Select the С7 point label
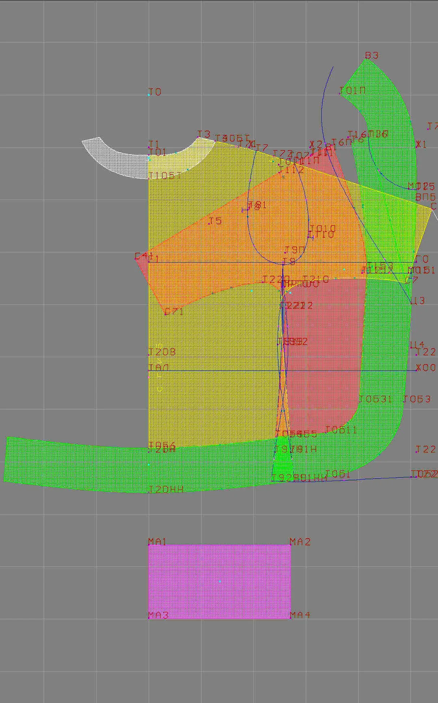The width and height of the screenshot is (438, 703). [x=412, y=280]
